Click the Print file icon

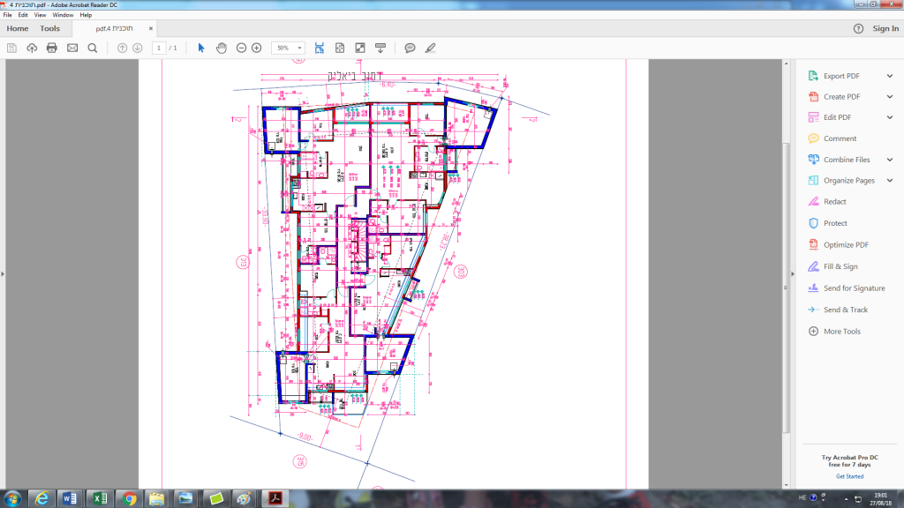pos(52,48)
